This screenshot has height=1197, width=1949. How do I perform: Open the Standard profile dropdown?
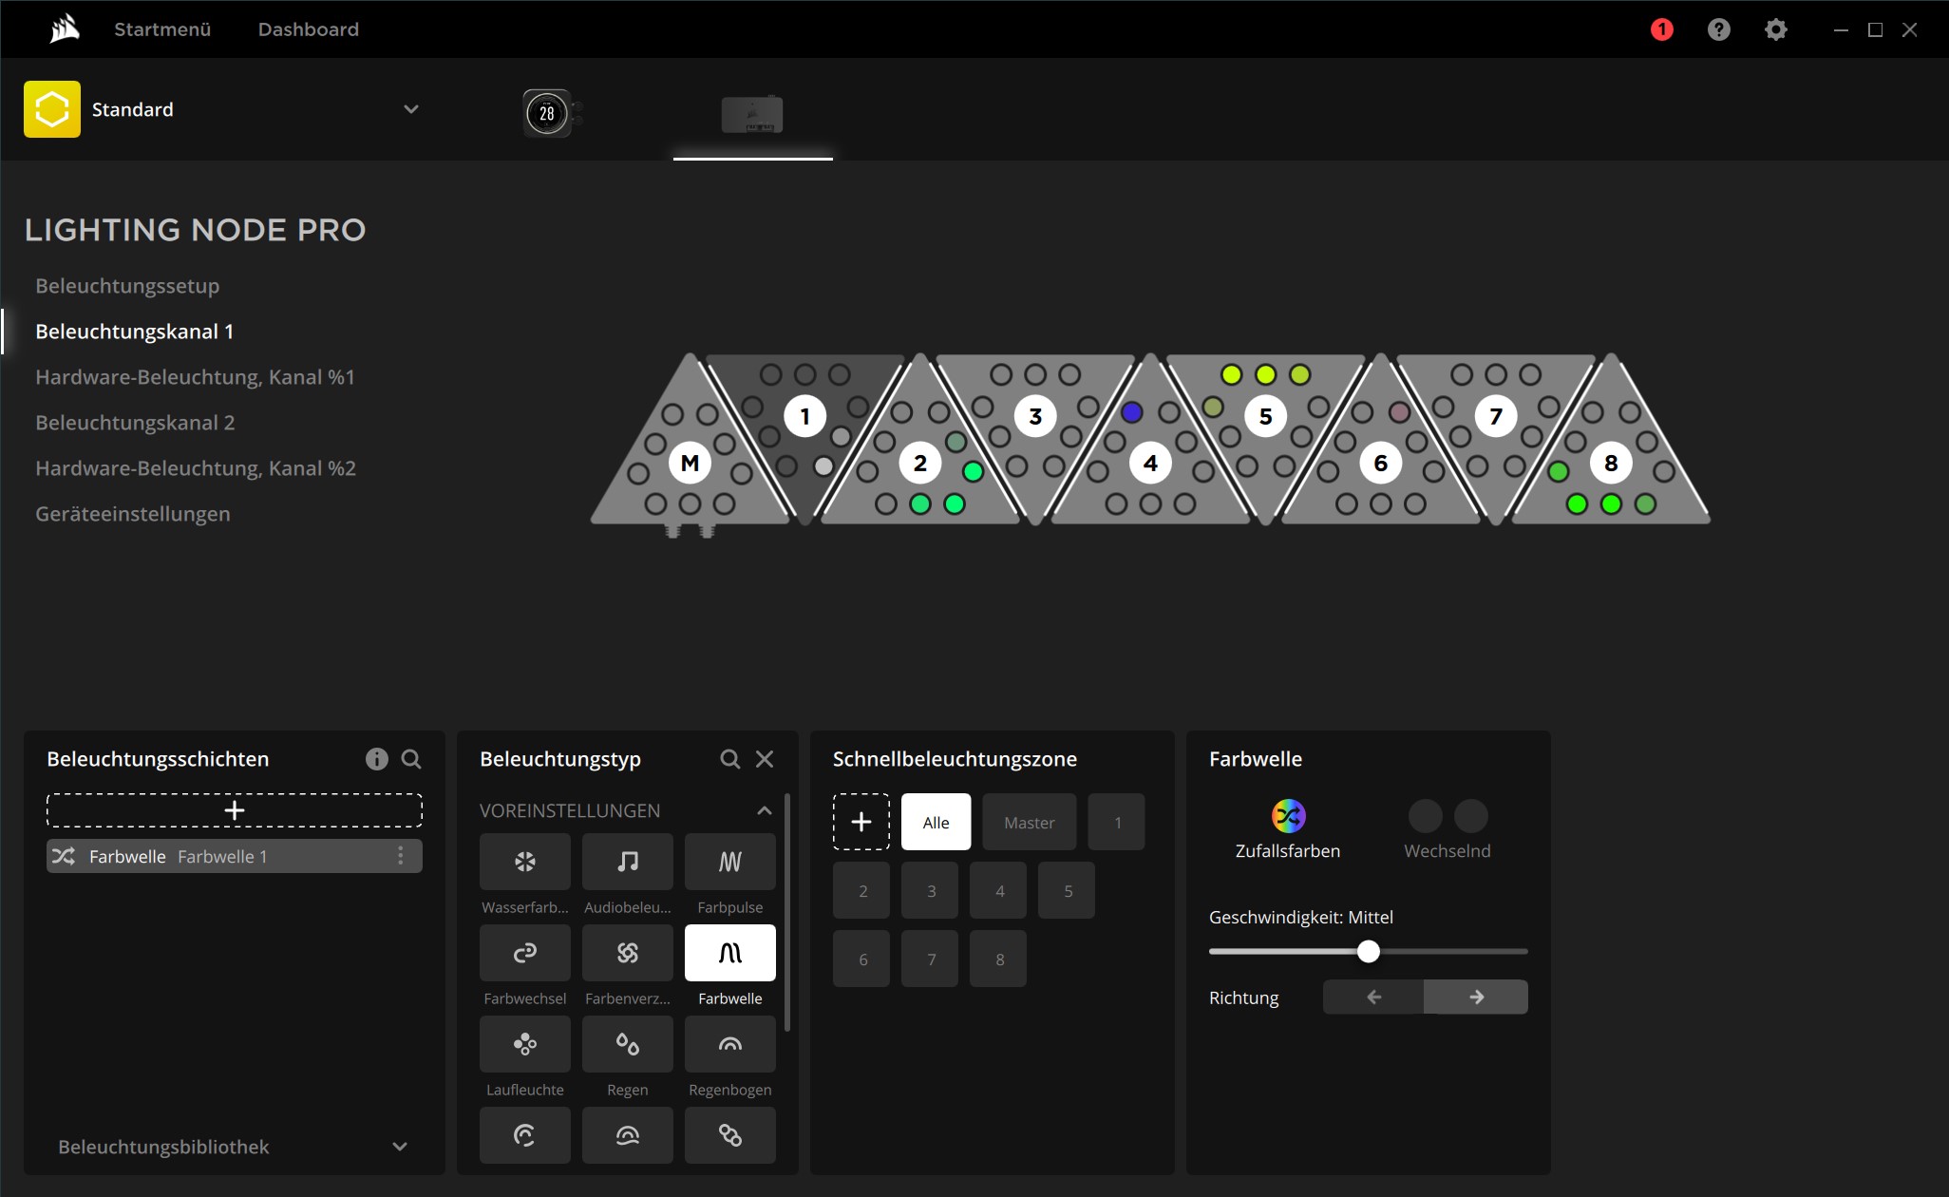pos(410,109)
